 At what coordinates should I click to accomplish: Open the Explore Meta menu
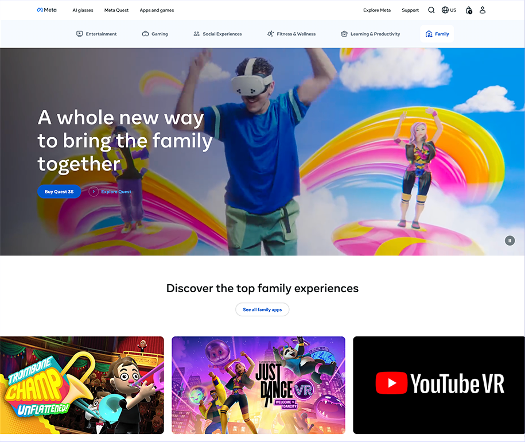tap(377, 10)
